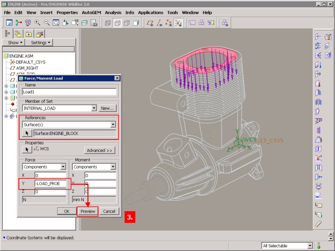Image resolution: width=335 pixels, height=251 pixels.
Task: Open the Model Tree tab icon
Action: tap(8, 33)
